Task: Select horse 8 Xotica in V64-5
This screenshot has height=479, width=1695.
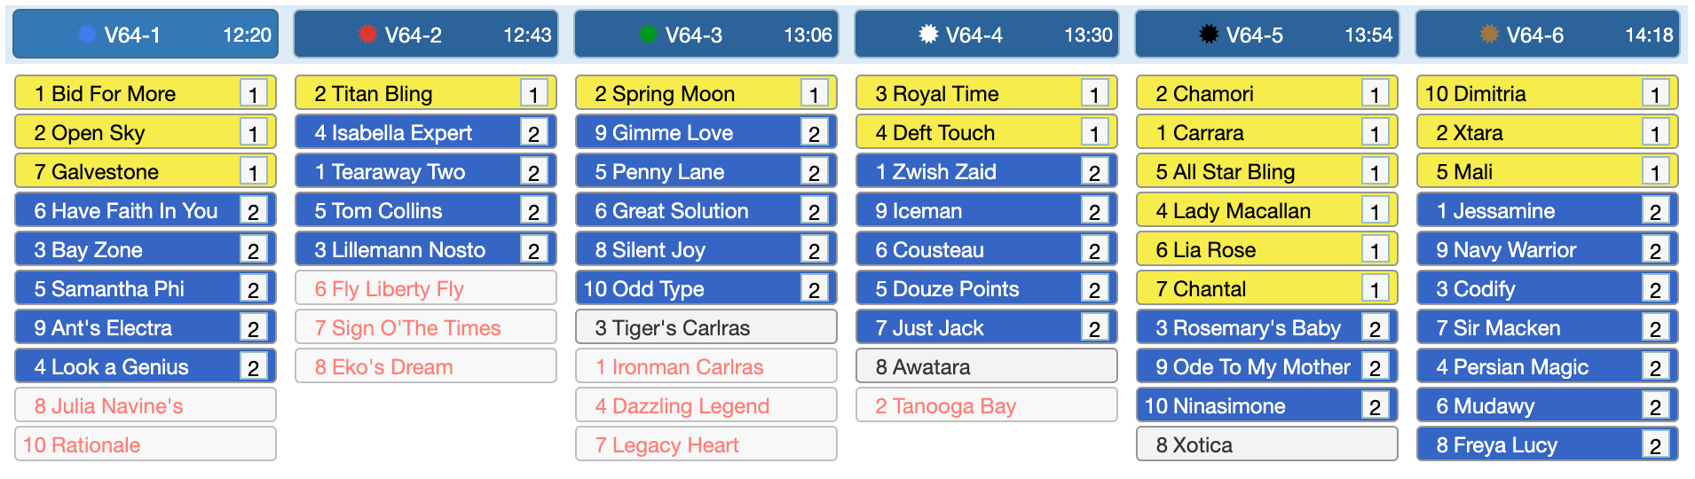Action: (x=1267, y=444)
